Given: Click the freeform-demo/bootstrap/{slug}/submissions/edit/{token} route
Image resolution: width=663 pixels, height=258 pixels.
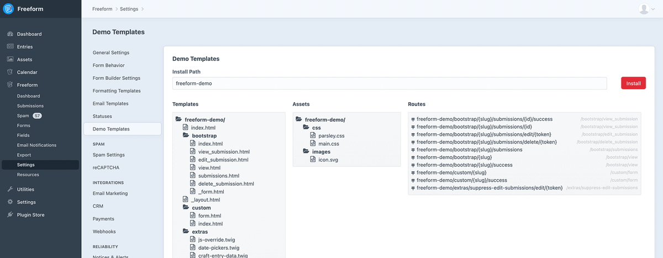Looking at the screenshot, I should pyautogui.click(x=483, y=134).
